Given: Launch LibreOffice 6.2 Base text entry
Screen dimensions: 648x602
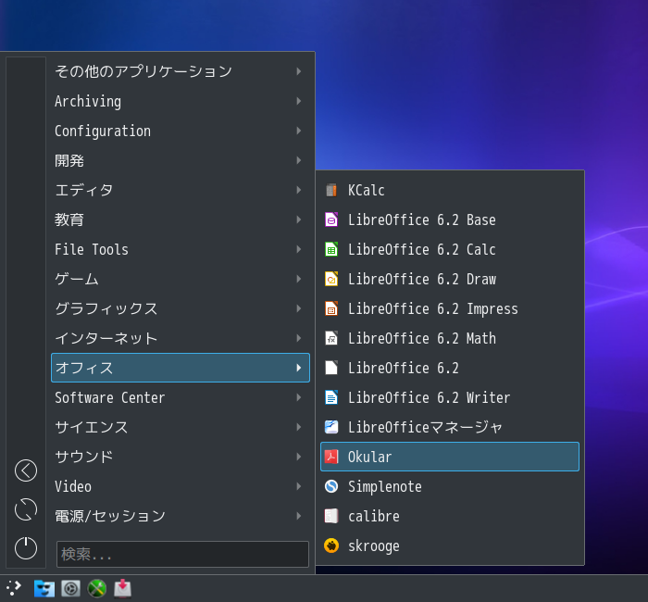Looking at the screenshot, I should [x=421, y=220].
